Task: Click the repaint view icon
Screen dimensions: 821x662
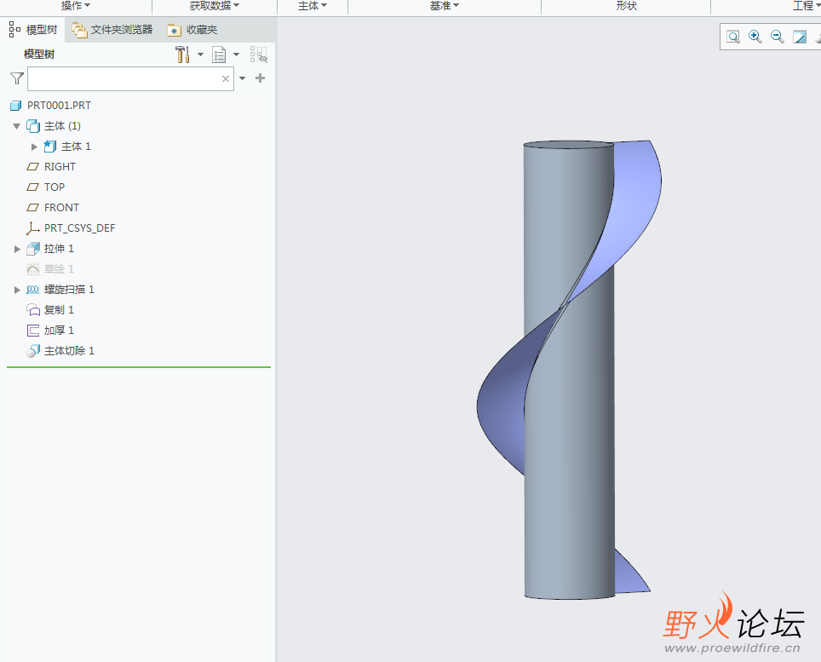Action: click(x=800, y=37)
